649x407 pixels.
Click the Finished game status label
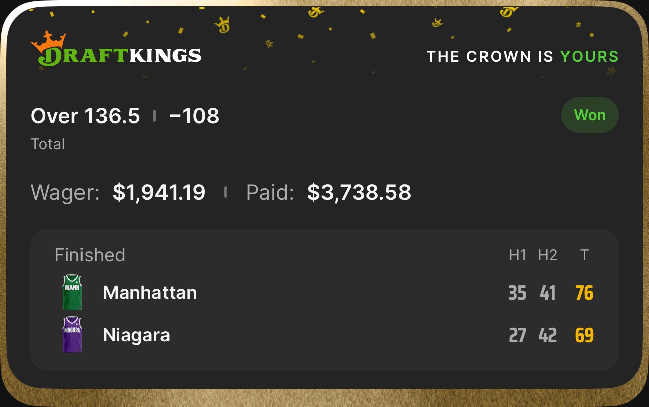click(90, 255)
